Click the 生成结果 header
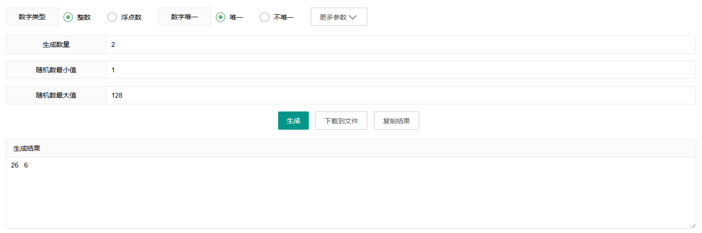The image size is (702, 233). coord(351,148)
